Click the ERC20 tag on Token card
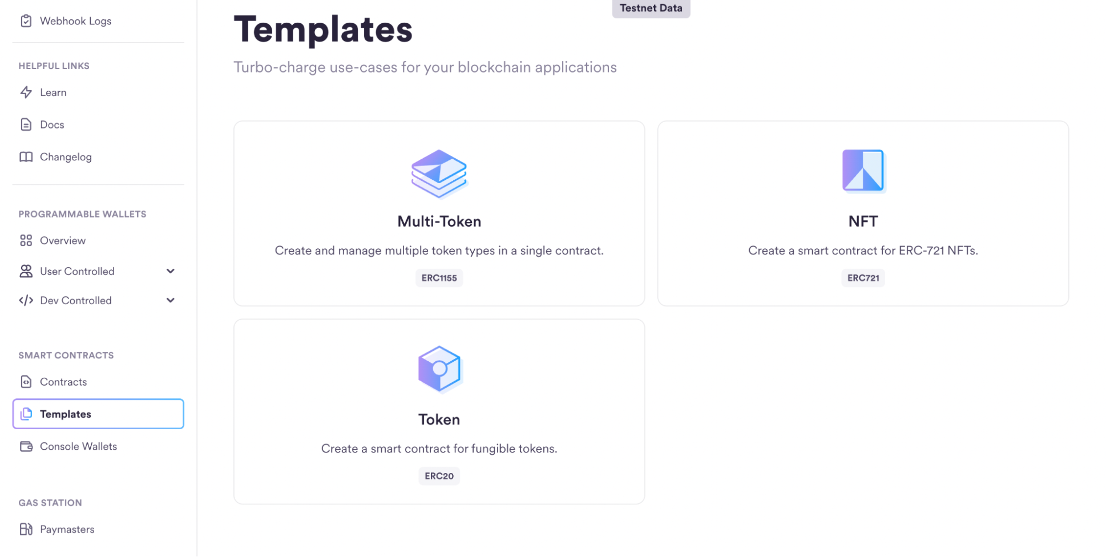This screenshot has width=1106, height=557. (x=439, y=476)
